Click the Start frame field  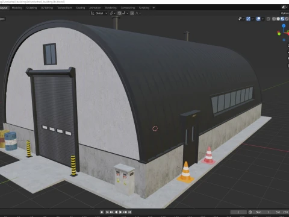click(x=262, y=212)
